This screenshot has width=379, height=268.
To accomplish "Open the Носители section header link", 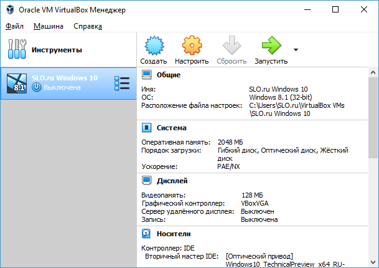I will [174, 234].
